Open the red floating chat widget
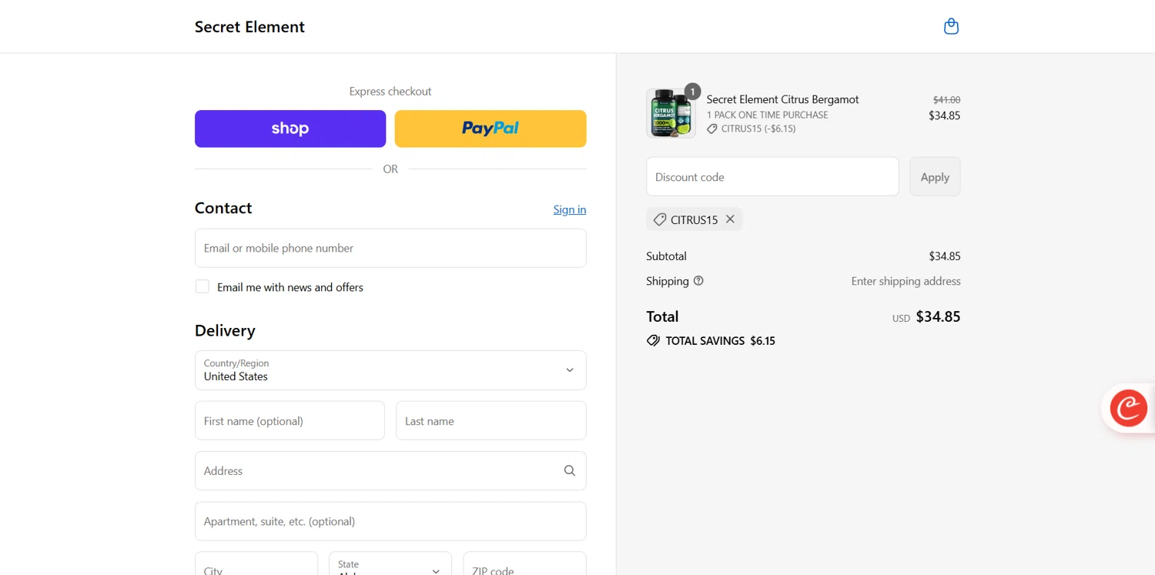The width and height of the screenshot is (1155, 575). tap(1129, 408)
